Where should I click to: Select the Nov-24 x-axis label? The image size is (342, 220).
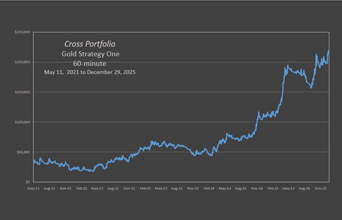point(257,189)
